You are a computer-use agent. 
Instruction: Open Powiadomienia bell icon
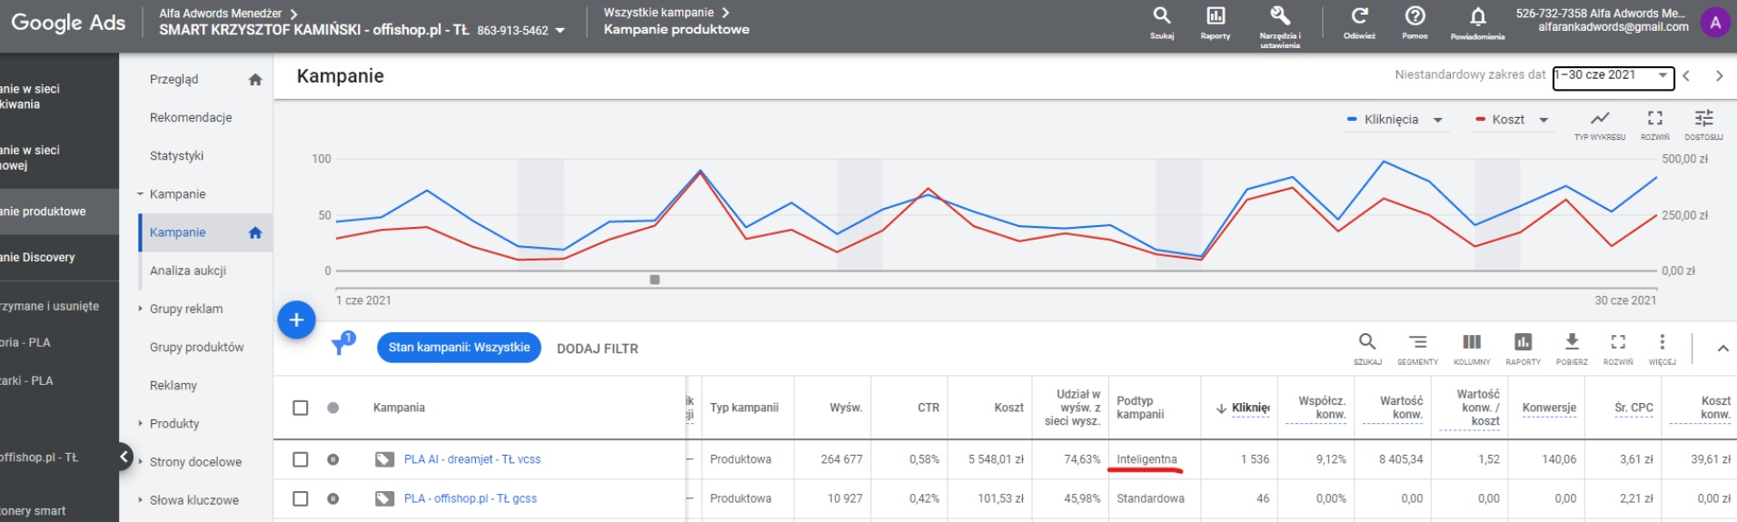point(1477,17)
